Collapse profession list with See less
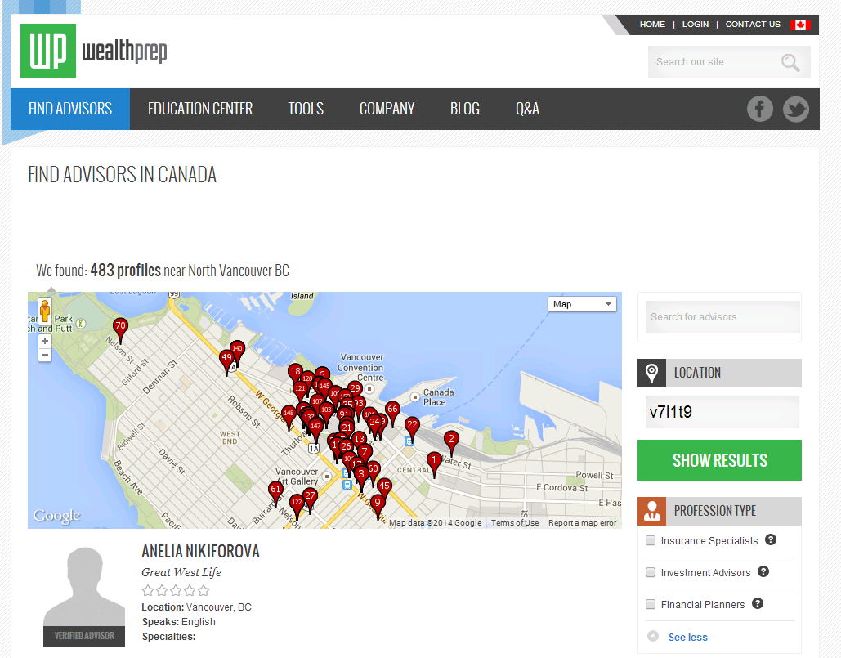The image size is (841, 658). [x=687, y=638]
